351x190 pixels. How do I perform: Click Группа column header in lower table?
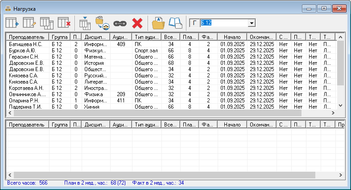(x=60, y=125)
